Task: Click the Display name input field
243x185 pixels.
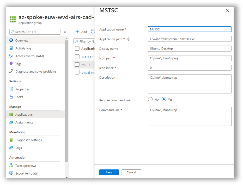Action: pos(189,48)
